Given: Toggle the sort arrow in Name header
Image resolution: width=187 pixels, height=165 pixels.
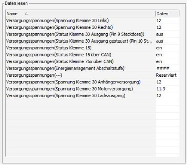Looking at the screenshot, I should pyautogui.click(x=27, y=13).
